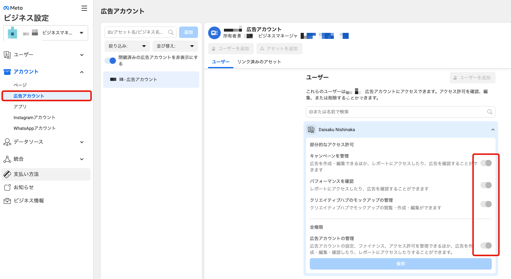The image size is (511, 279).
Task: Click ユーザーを追加 button beside ユーザー heading
Action: click(472, 78)
